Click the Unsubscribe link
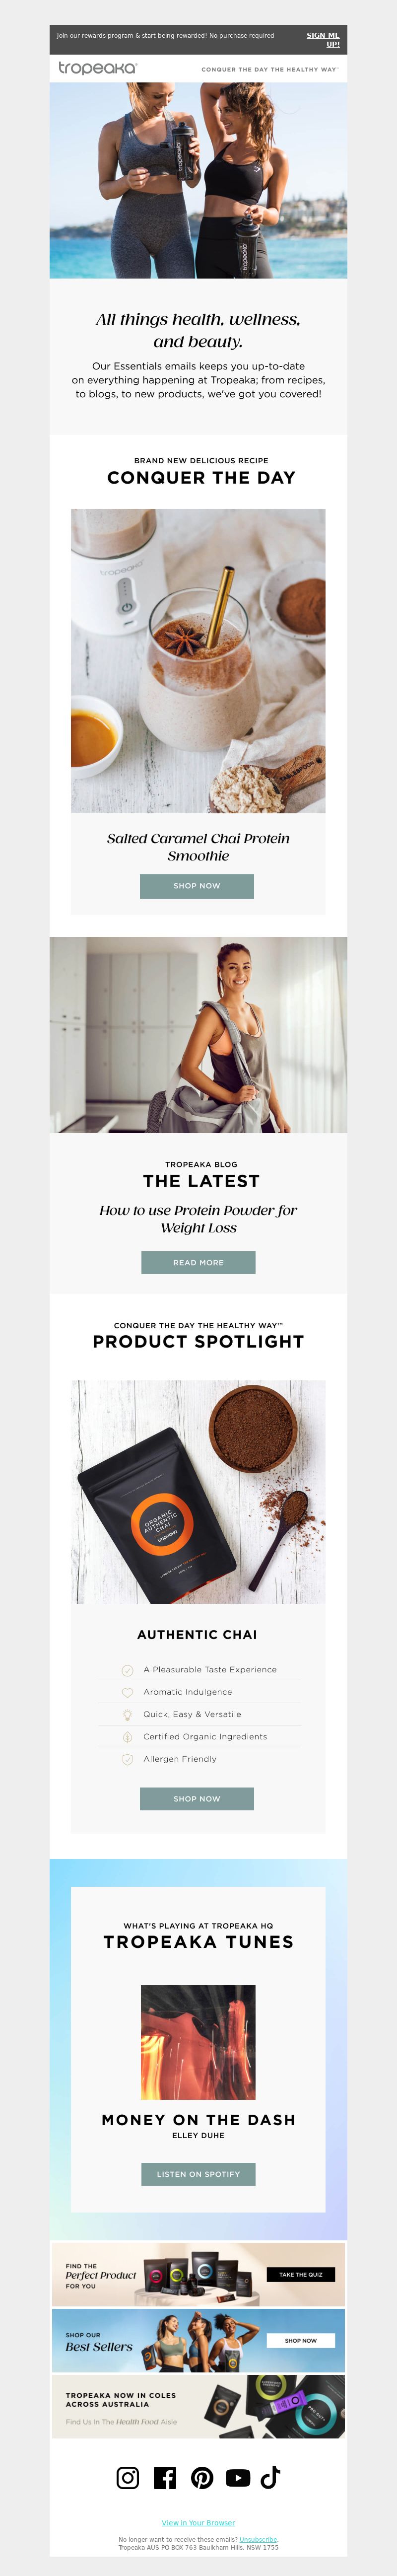This screenshot has width=397, height=2576. (258, 2539)
